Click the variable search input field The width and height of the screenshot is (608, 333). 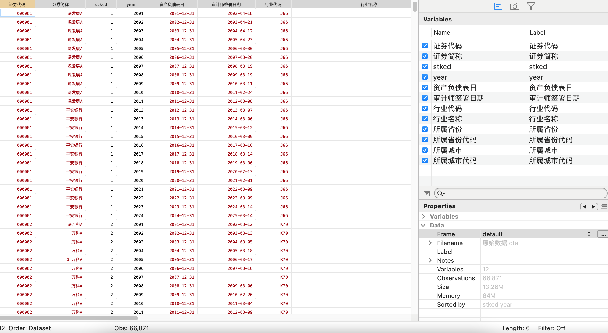[522, 193]
